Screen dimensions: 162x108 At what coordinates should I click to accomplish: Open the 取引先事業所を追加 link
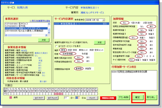[40, 21]
